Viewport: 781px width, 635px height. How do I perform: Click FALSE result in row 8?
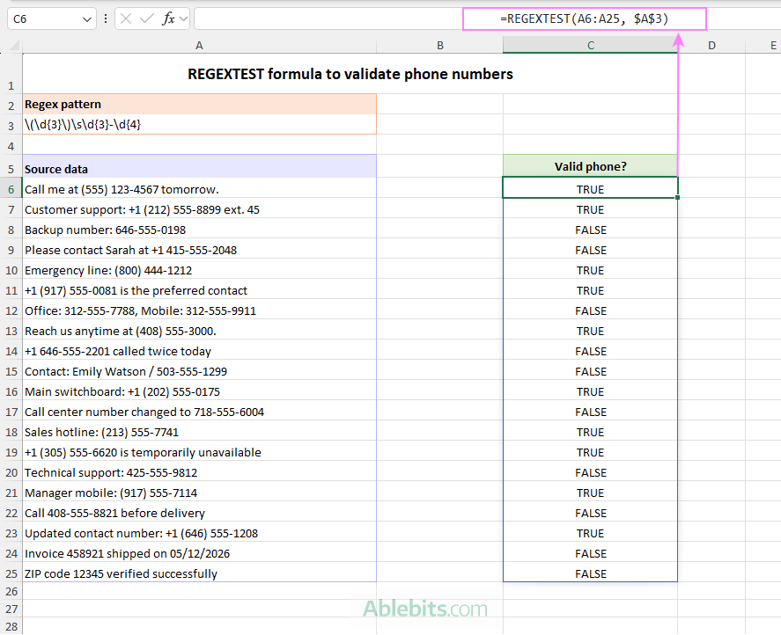point(590,230)
